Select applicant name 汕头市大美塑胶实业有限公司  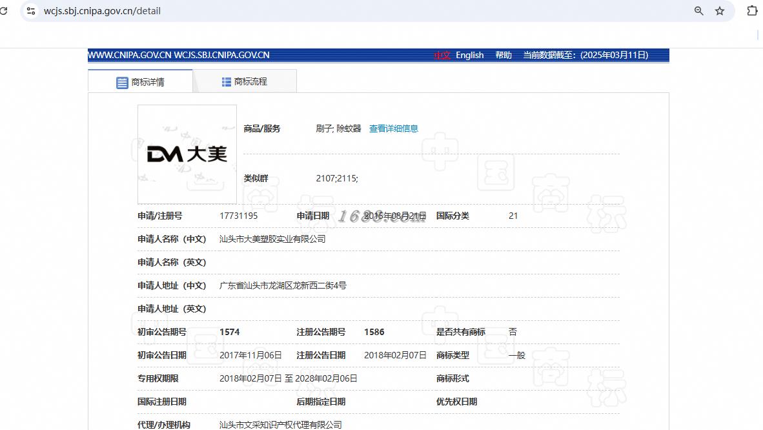tap(272, 239)
